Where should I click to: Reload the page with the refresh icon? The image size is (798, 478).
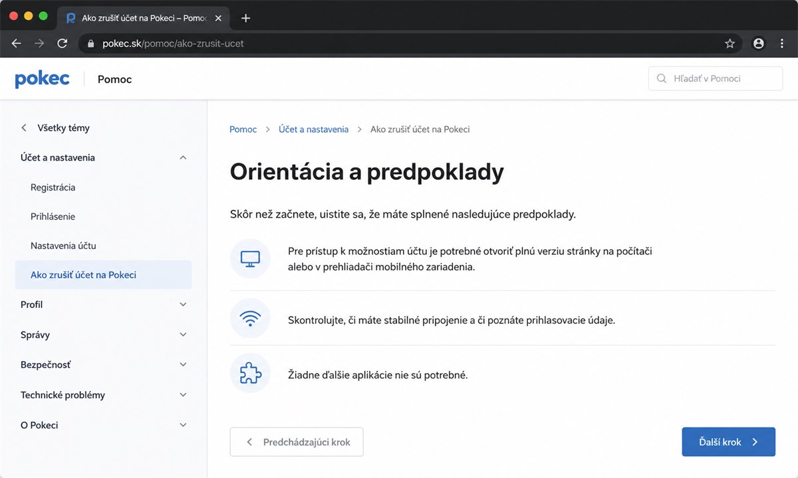(63, 43)
